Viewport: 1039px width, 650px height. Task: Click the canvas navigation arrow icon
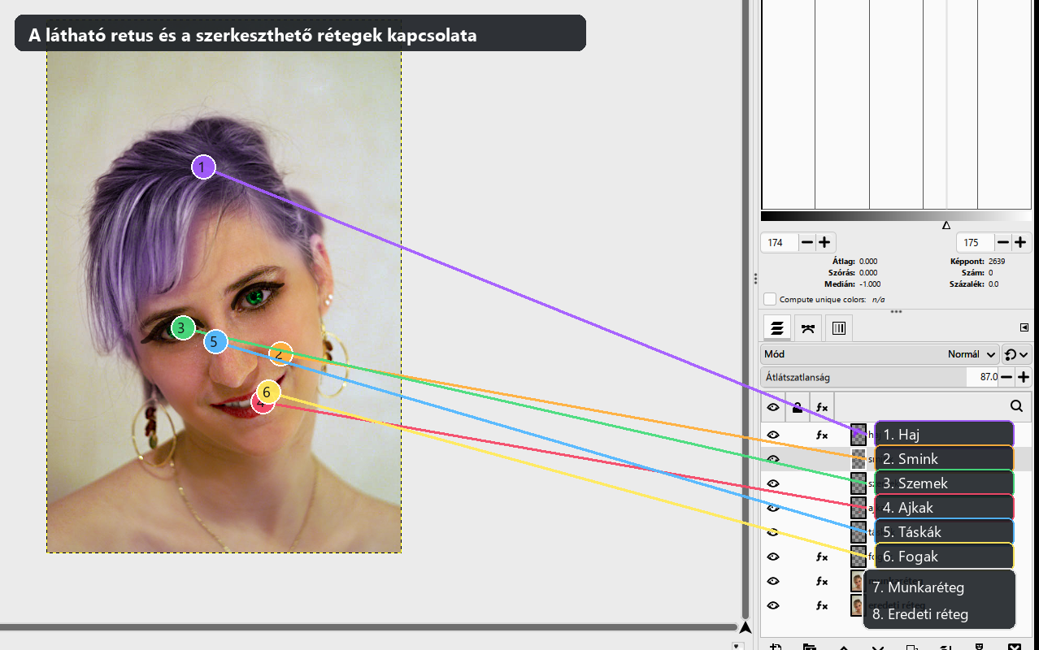tap(746, 626)
